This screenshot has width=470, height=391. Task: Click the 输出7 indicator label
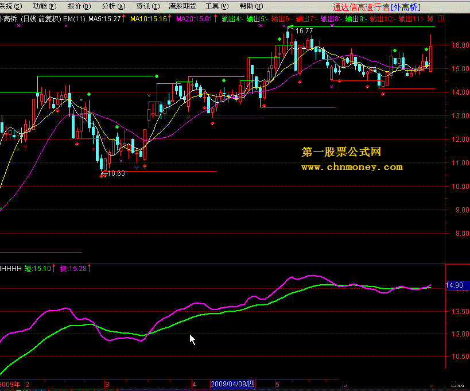coord(306,19)
